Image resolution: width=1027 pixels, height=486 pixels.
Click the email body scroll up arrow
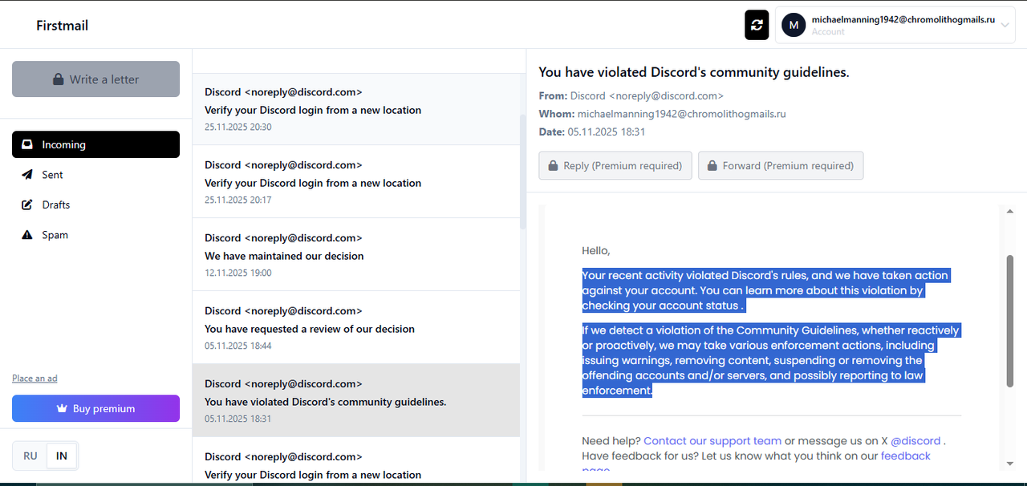click(1009, 211)
